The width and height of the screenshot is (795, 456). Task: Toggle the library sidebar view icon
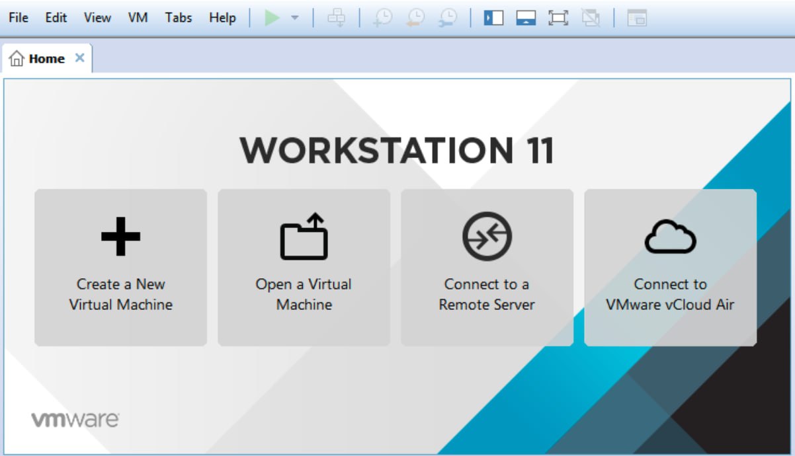click(494, 18)
